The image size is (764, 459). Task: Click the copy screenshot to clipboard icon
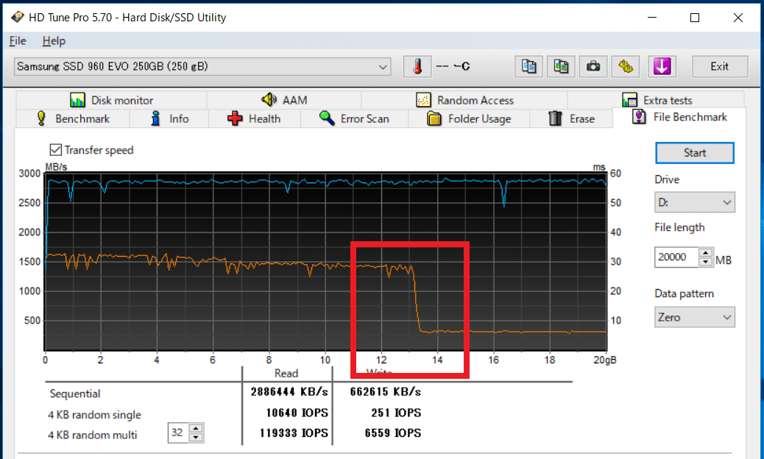point(561,66)
